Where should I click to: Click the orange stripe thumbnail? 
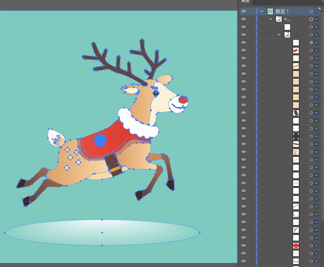[x=296, y=66]
